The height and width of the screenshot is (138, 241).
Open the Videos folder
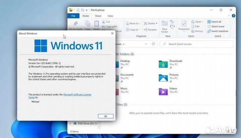pos(163,90)
